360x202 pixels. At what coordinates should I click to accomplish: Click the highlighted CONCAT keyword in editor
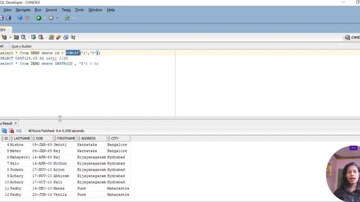73,53
